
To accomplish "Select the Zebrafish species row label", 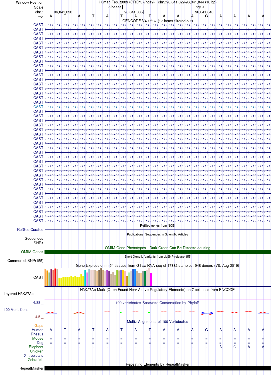I will pyautogui.click(x=36, y=360).
